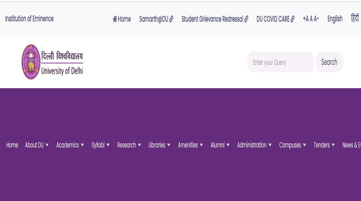Expand the Academics dropdown menu
This screenshot has width=361, height=201.
[x=70, y=145]
